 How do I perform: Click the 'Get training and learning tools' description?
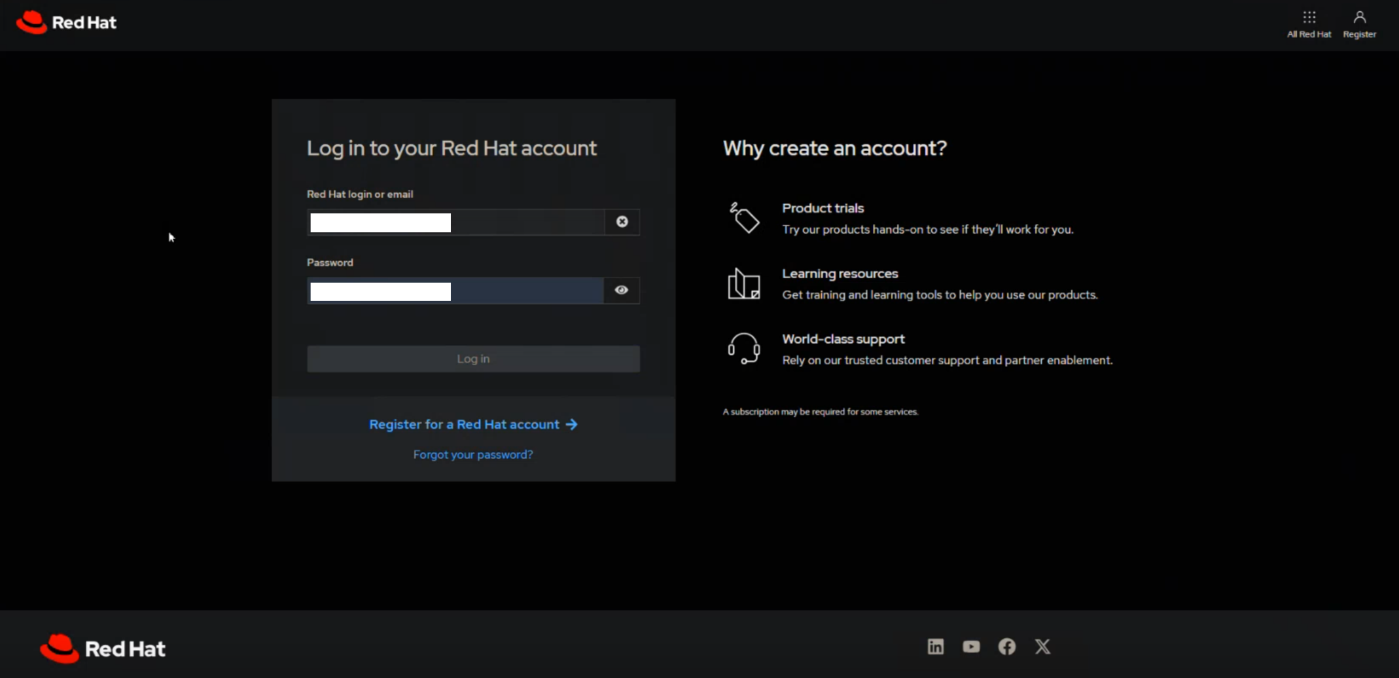[940, 294]
